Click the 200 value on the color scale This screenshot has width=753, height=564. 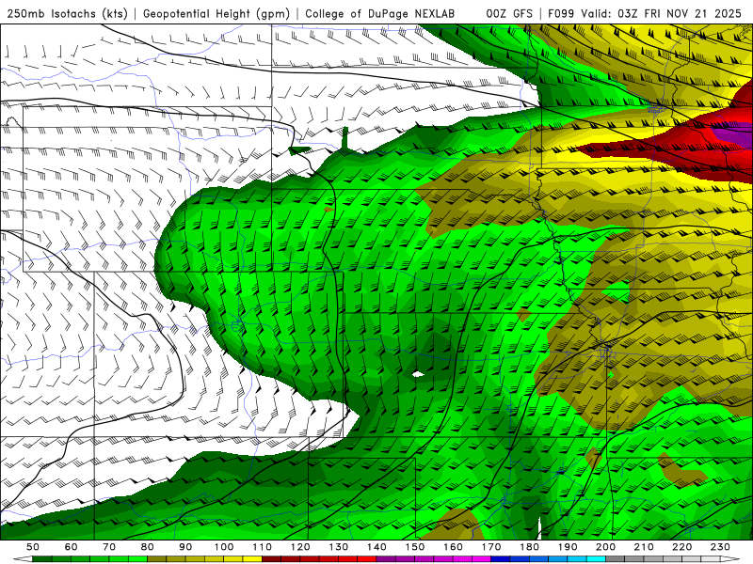click(606, 547)
